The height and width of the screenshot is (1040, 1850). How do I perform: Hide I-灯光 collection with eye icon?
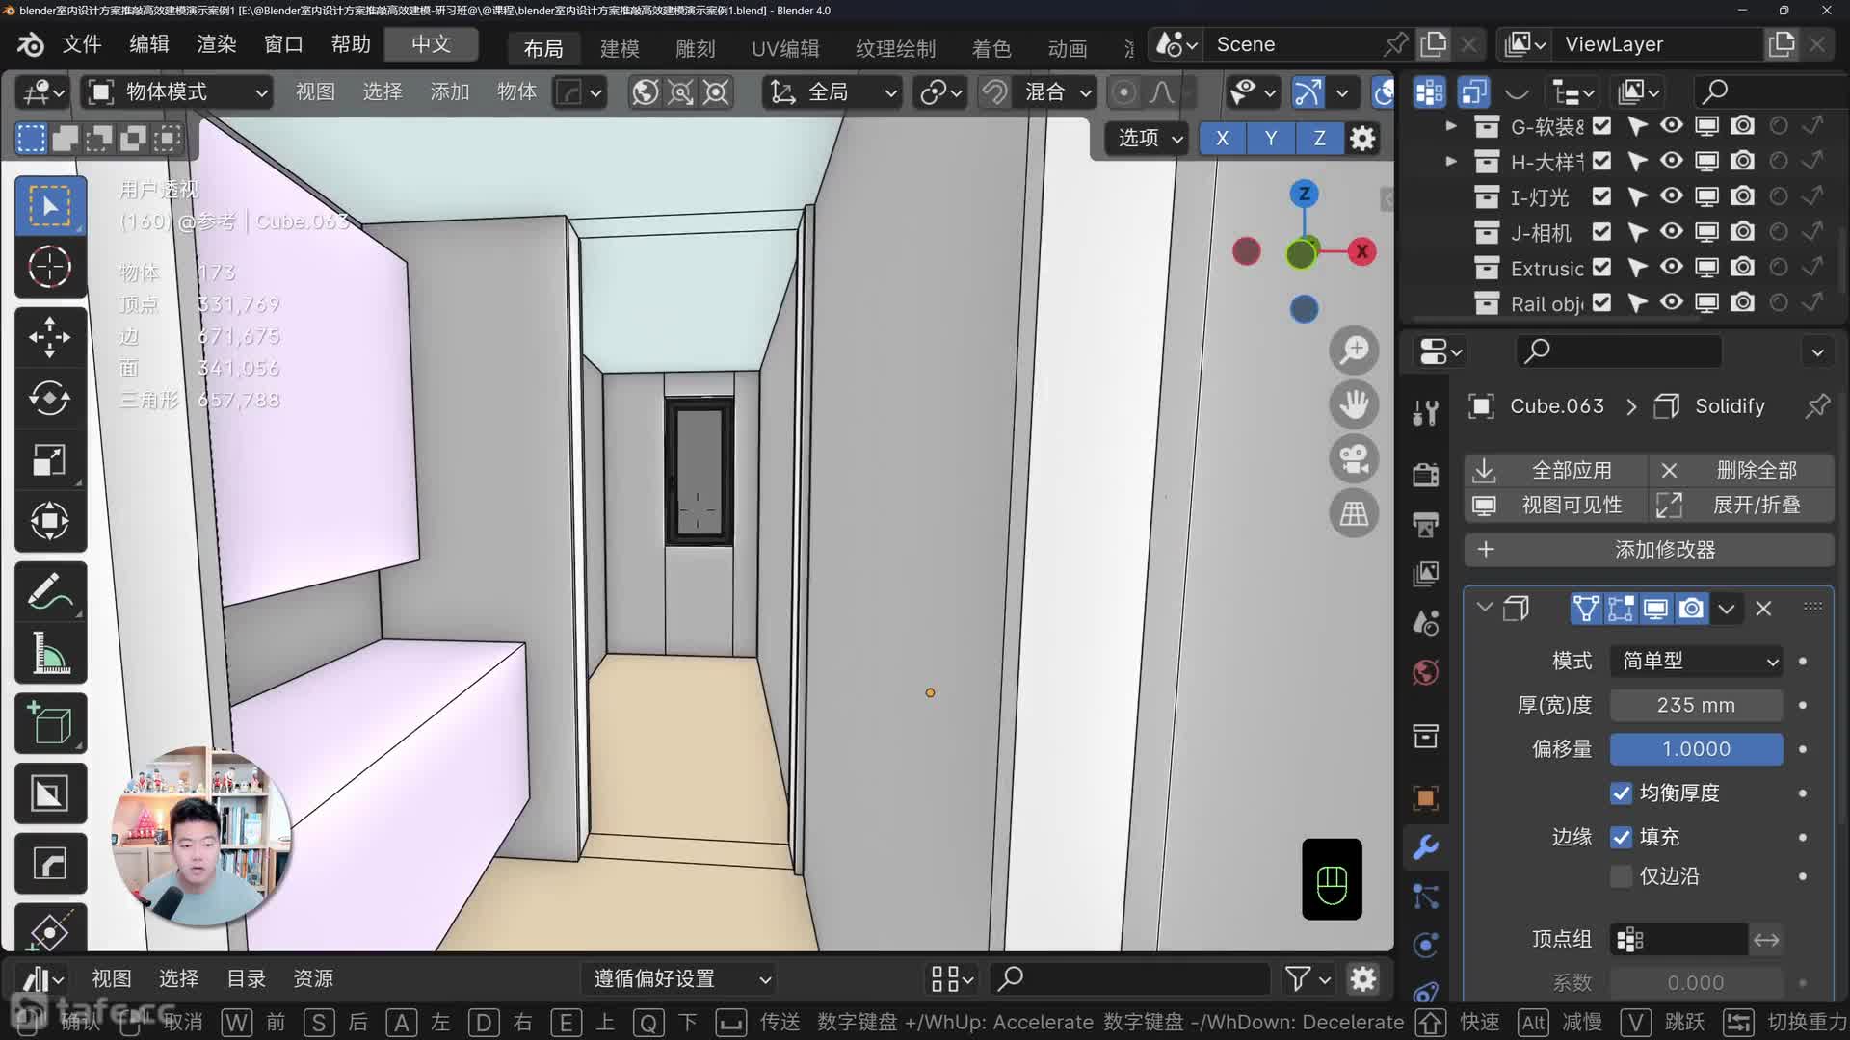pyautogui.click(x=1671, y=196)
